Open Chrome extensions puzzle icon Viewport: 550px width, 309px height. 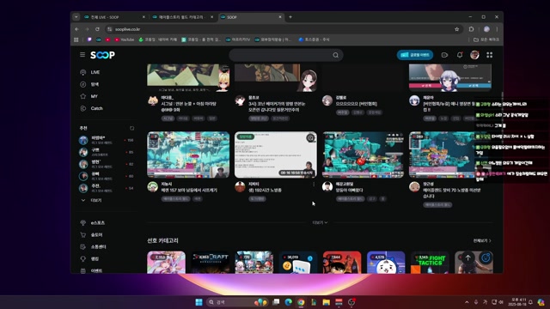pos(471,29)
